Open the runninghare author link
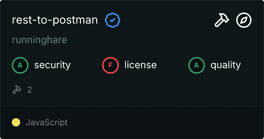 (x=40, y=40)
